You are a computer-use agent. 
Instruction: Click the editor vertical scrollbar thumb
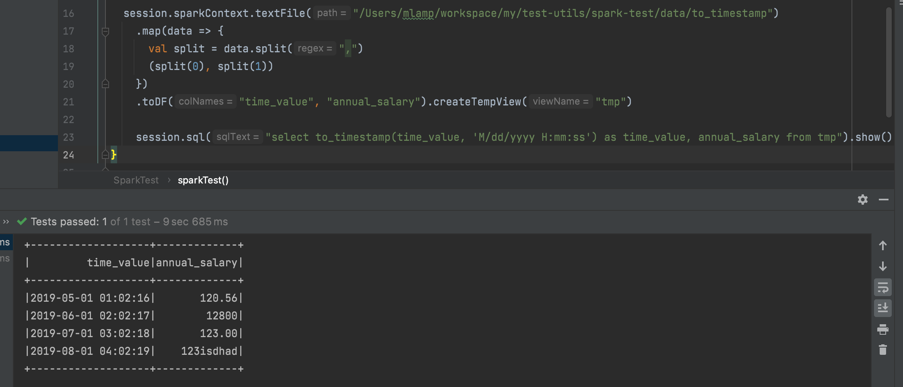[x=889, y=62]
